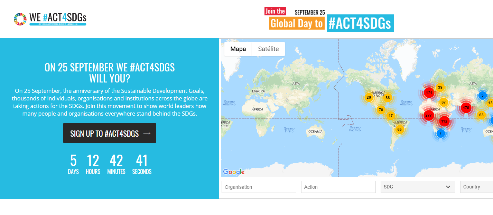The height and width of the screenshot is (215, 493).
Task: Open the Country dropdown filter
Action: [476, 187]
